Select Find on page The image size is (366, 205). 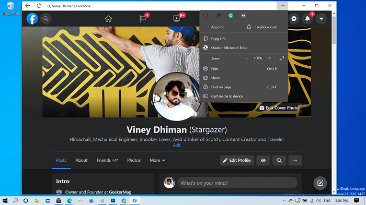point(244,87)
